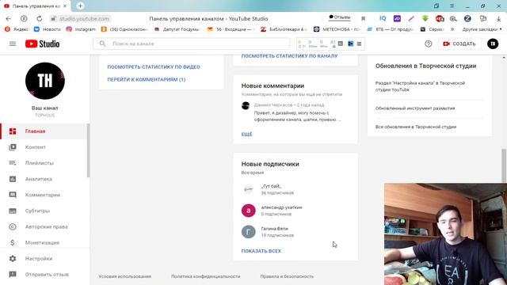Open the purple extension icon after the IQ extension
This screenshot has width=507, height=285.
(x=397, y=18)
